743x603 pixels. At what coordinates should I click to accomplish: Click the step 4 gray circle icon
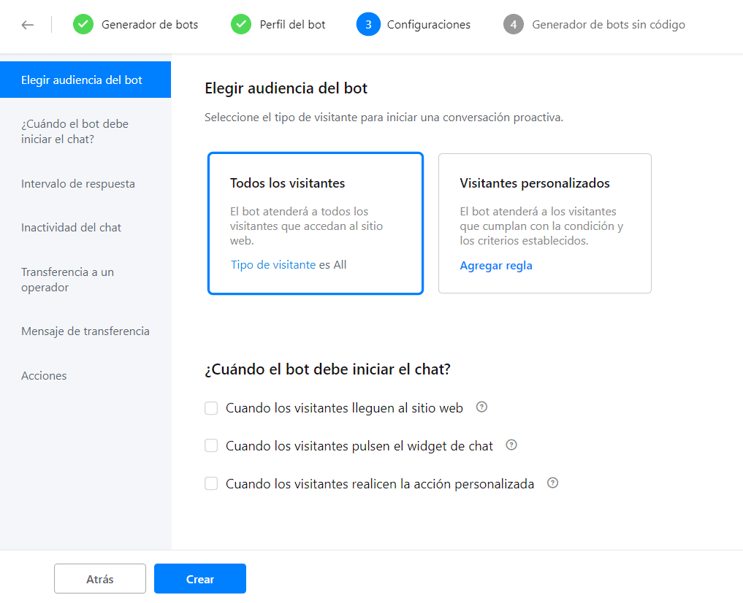514,24
